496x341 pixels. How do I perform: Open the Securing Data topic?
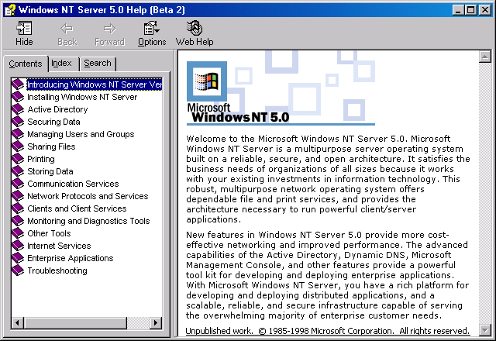[53, 122]
